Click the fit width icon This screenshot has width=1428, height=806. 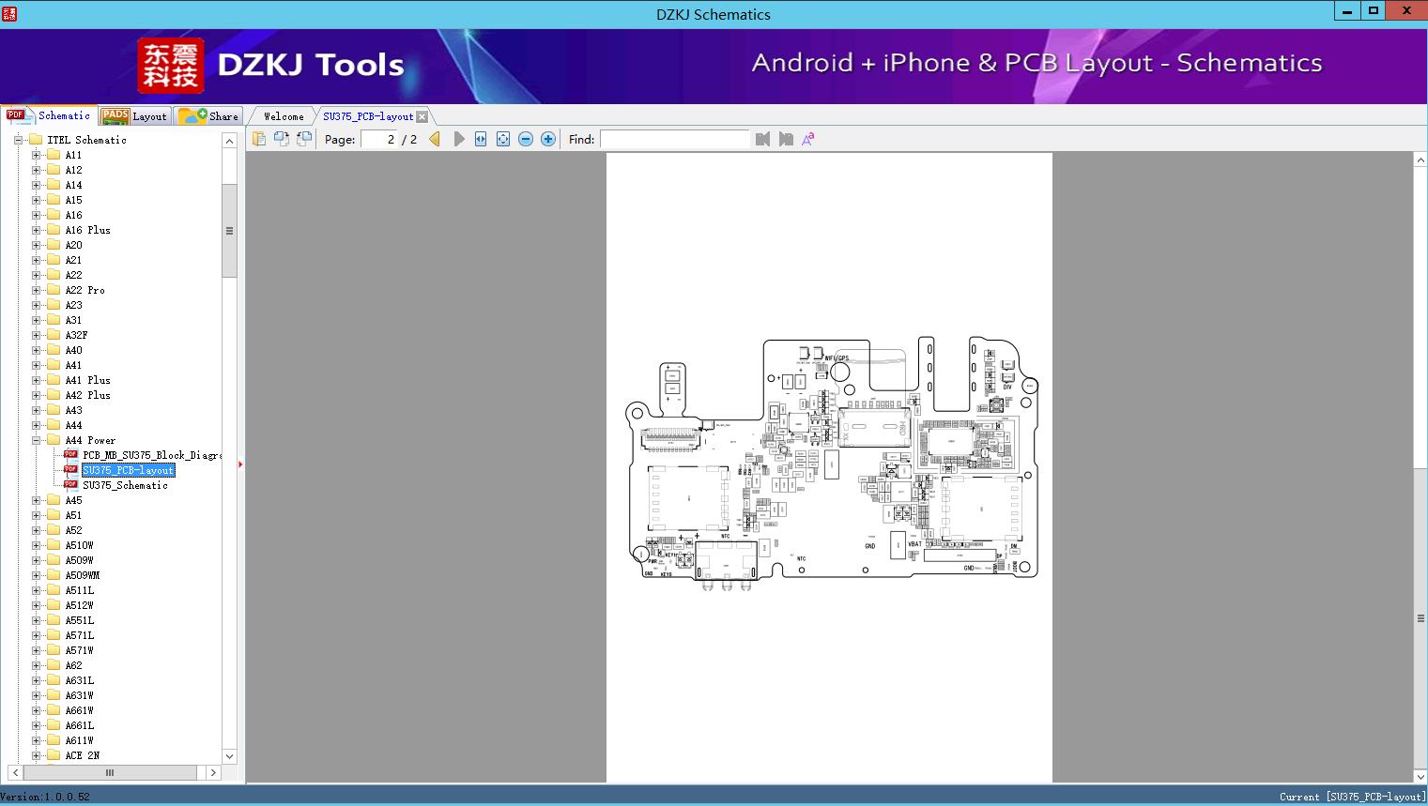481,139
